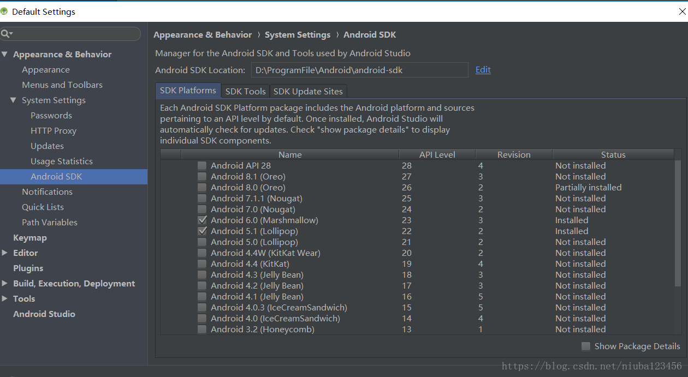Check the Android 5.0 (Lollipop) checkbox

coord(202,242)
